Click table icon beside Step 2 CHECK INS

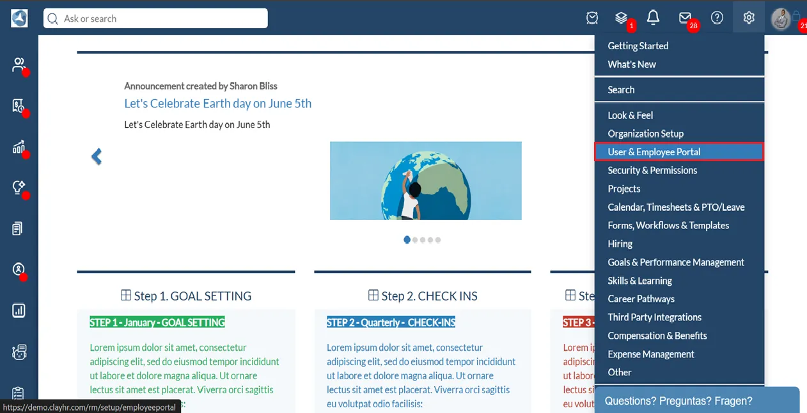[373, 295]
